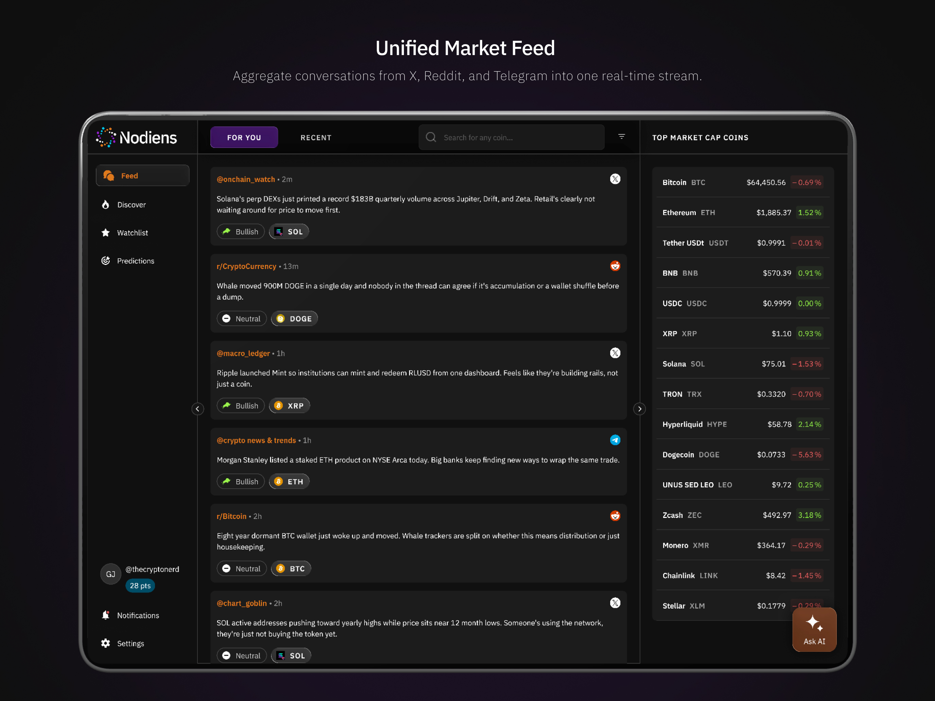The image size is (935, 701).
Task: Select the Tether USDt row
Action: (743, 243)
